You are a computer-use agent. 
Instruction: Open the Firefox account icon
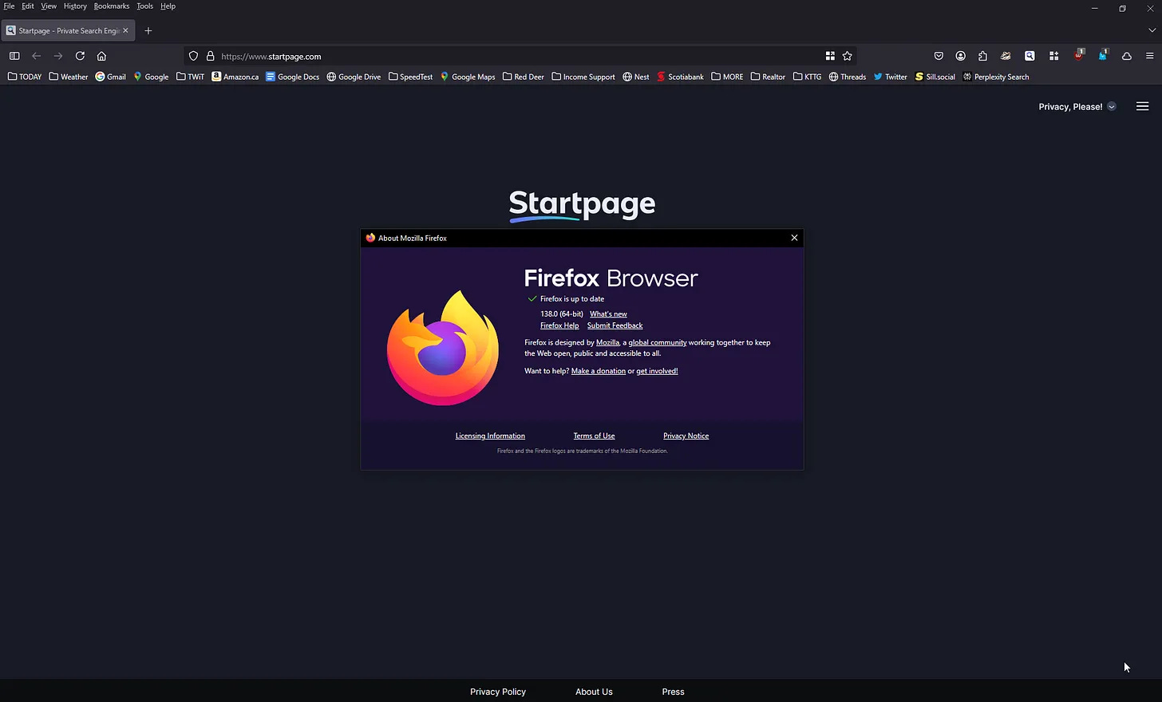961,56
